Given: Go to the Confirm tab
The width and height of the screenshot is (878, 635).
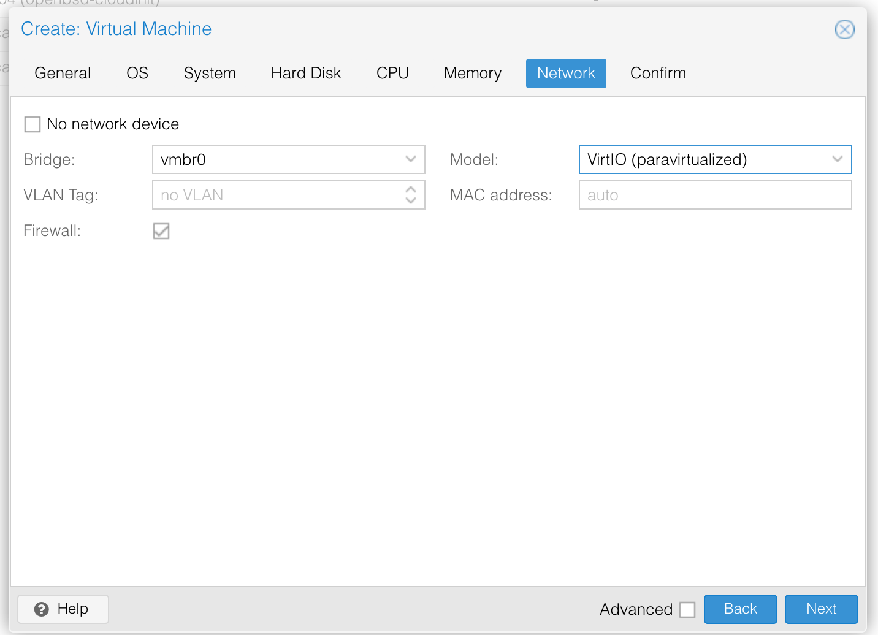Looking at the screenshot, I should point(657,73).
